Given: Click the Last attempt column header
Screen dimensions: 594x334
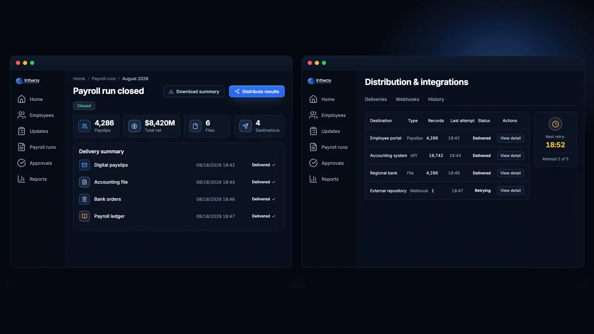Looking at the screenshot, I should (x=462, y=121).
